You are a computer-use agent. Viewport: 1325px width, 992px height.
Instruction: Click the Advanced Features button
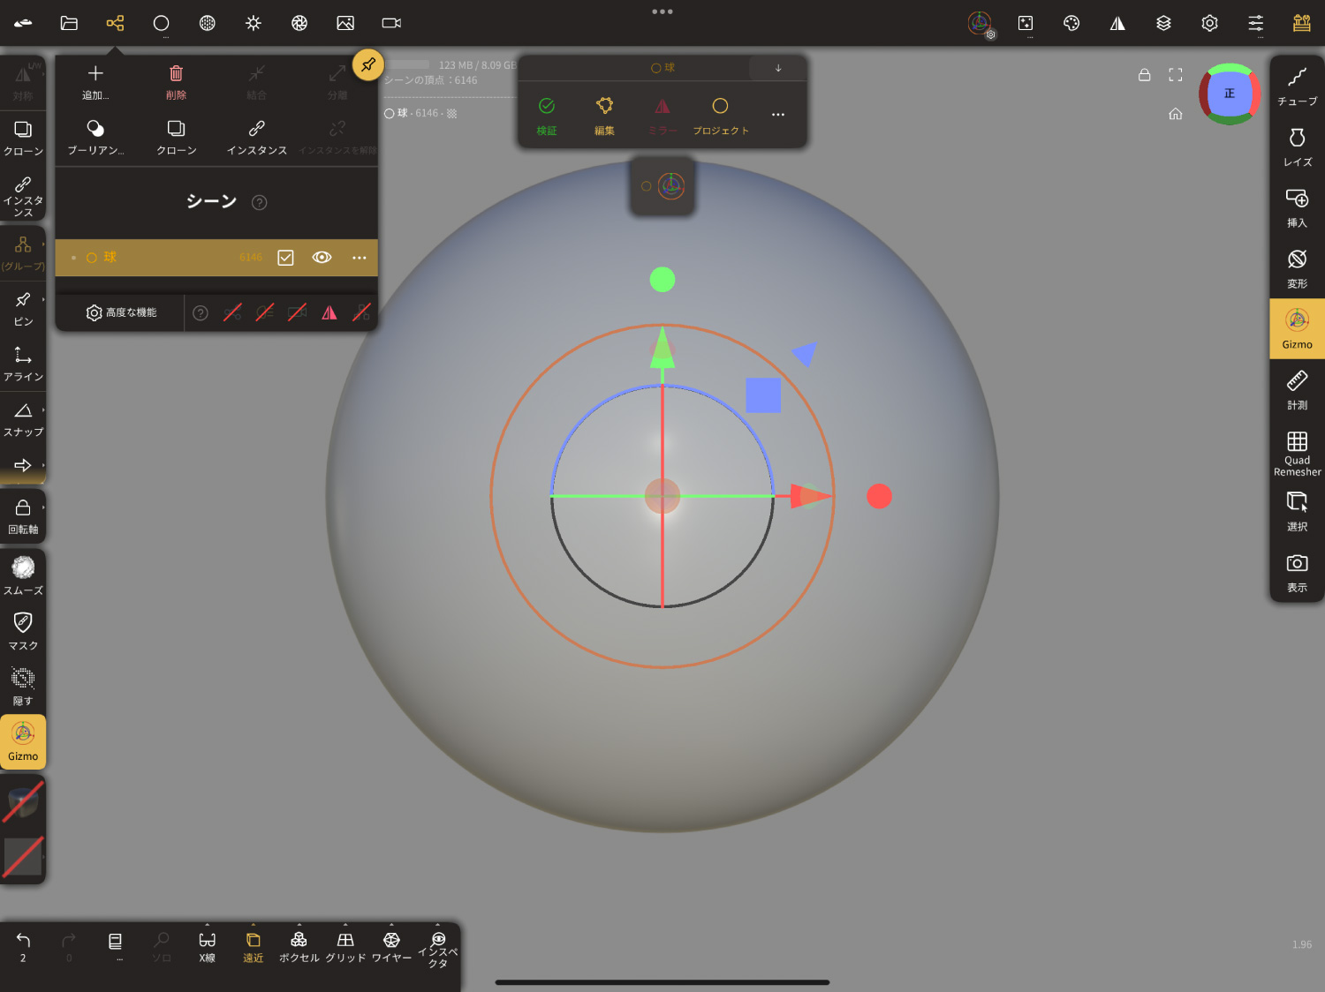[121, 312]
